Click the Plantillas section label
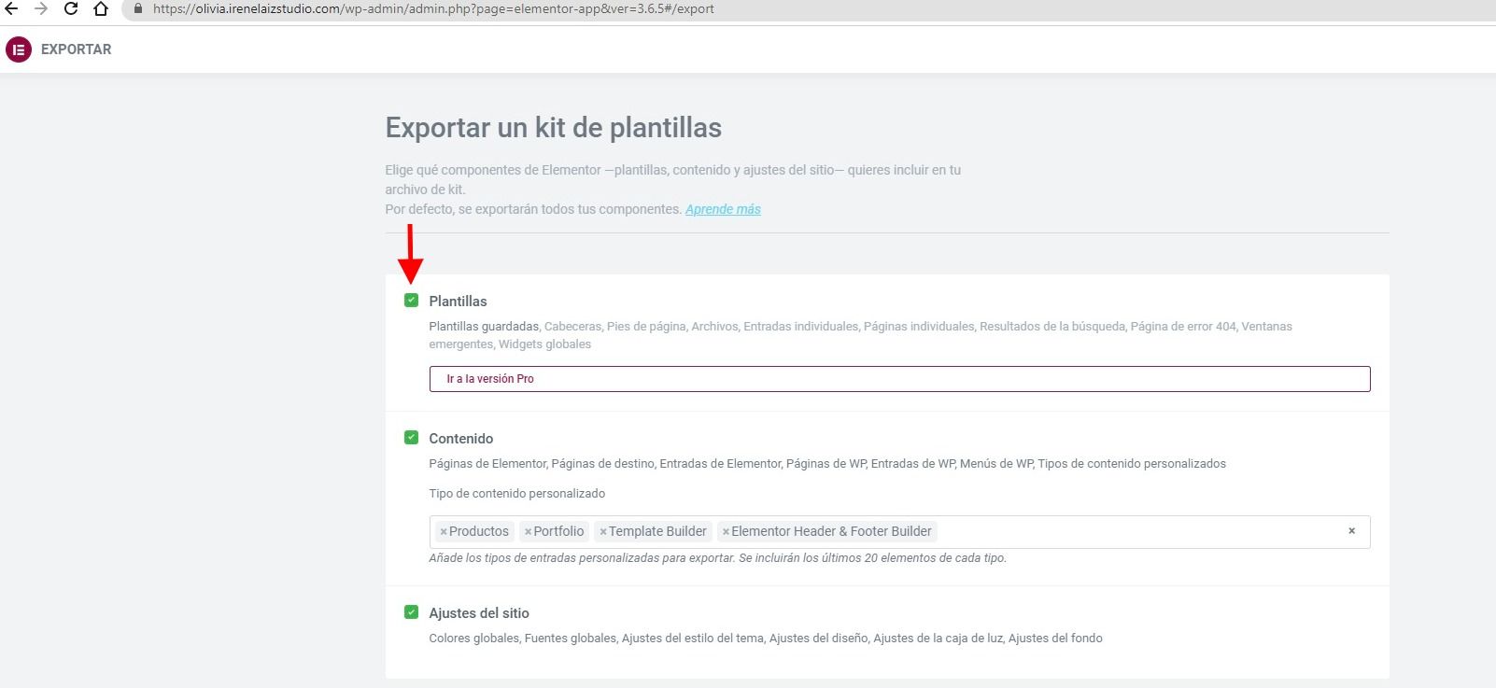Screen dimensions: 1496x688 point(458,302)
